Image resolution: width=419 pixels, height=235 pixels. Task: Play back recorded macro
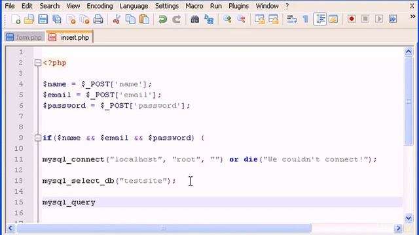[379, 19]
